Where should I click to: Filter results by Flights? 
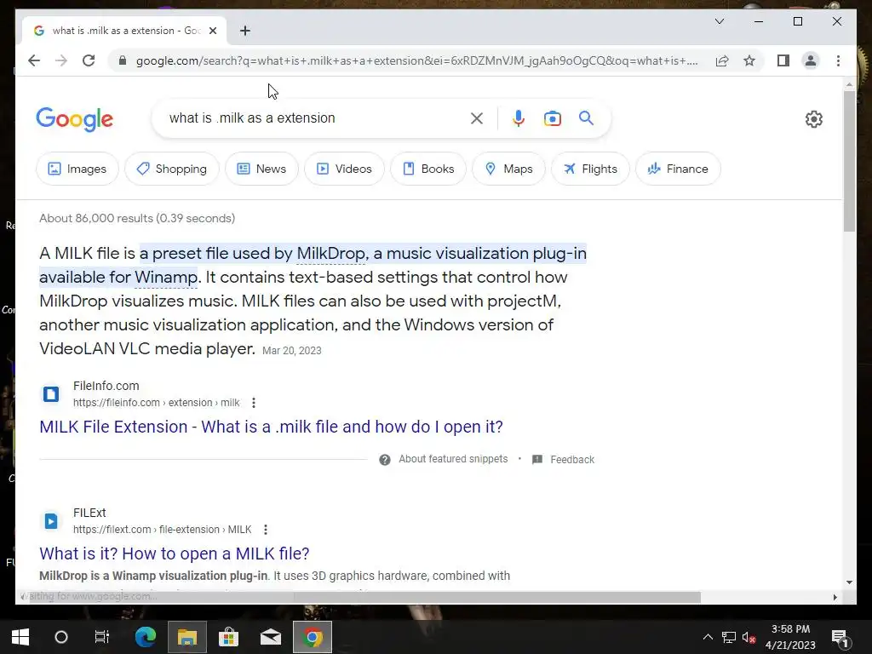coord(590,169)
